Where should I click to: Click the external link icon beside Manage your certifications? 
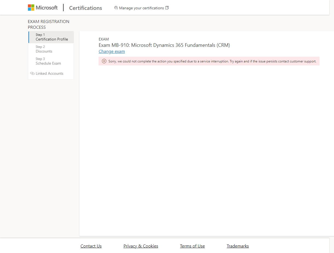pyautogui.click(x=167, y=8)
